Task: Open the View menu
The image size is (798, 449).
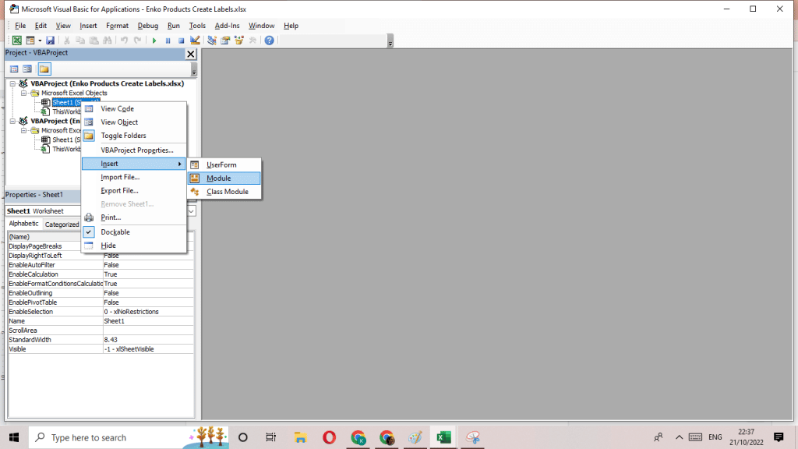Action: click(63, 26)
